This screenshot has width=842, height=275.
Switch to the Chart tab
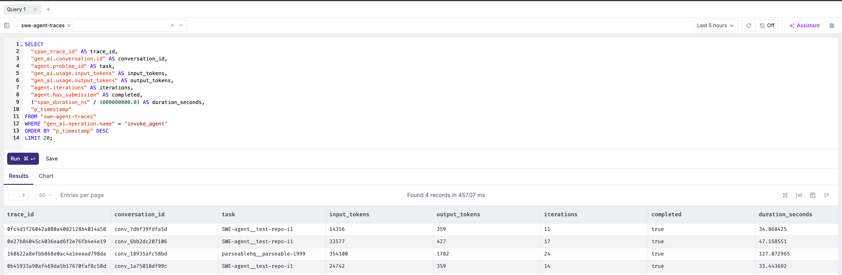point(46,176)
